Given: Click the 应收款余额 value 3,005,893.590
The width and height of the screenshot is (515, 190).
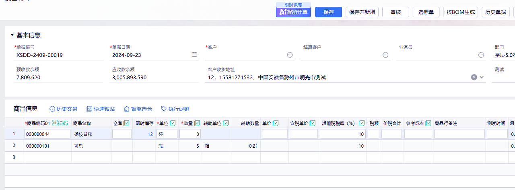Looking at the screenshot, I should coord(129,77).
